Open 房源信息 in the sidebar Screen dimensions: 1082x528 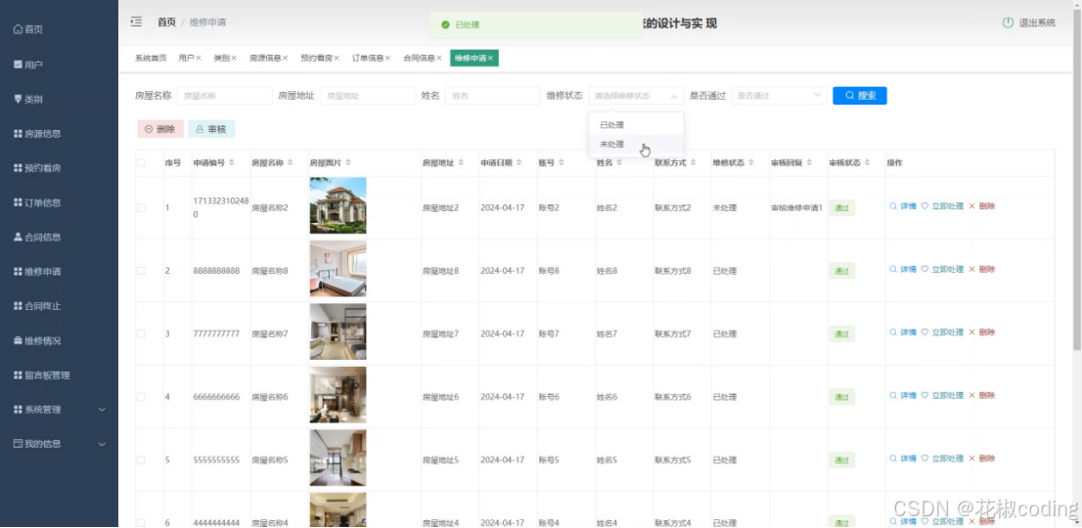[x=37, y=134]
